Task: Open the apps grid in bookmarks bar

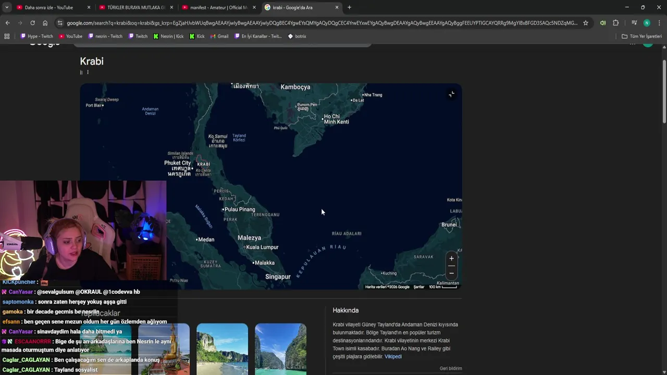Action: click(7, 36)
